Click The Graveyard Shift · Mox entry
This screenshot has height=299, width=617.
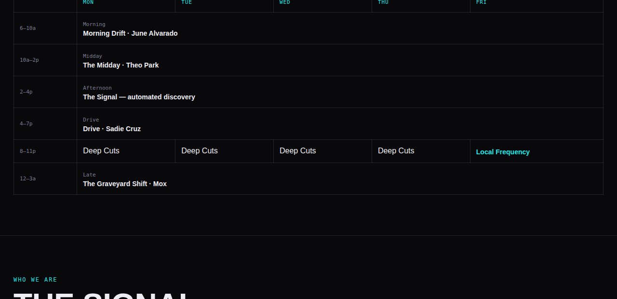[125, 184]
